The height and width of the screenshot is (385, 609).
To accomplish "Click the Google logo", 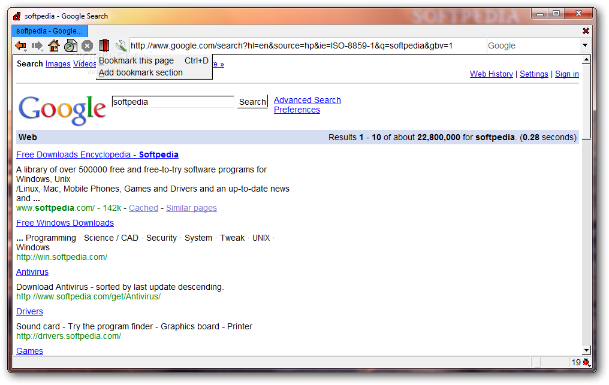I will pyautogui.click(x=62, y=110).
